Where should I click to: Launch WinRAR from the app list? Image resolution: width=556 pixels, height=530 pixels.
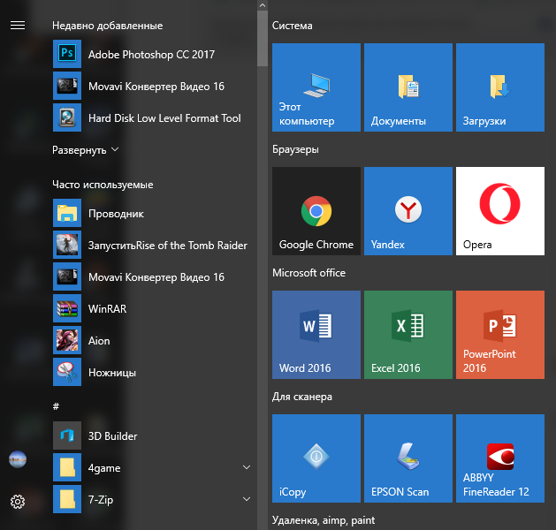click(x=154, y=308)
